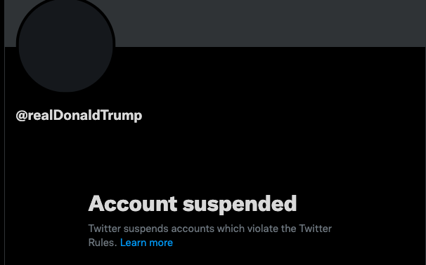Image resolution: width=426 pixels, height=265 pixels.
Task: Click the word Account in the heading
Action: 133,203
